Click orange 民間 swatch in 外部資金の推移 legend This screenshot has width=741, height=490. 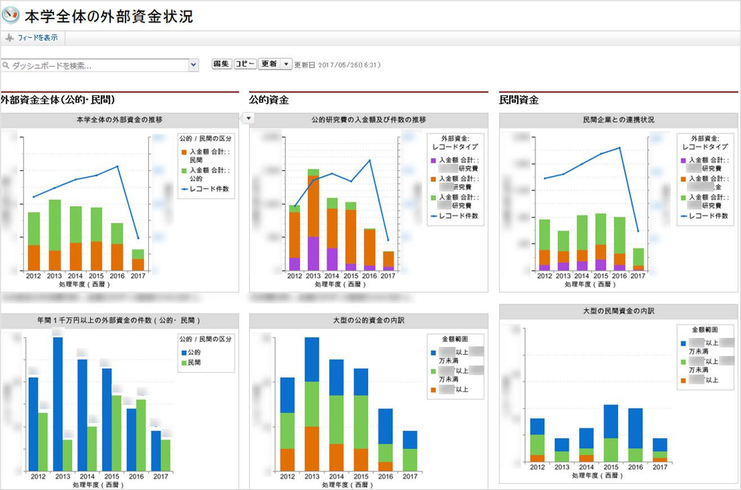coord(184,152)
